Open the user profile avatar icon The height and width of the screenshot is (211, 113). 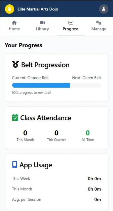(104, 9)
